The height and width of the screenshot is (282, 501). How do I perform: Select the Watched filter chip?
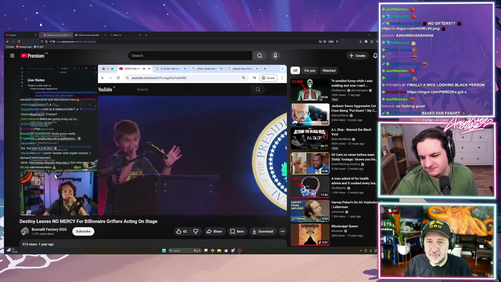click(329, 70)
